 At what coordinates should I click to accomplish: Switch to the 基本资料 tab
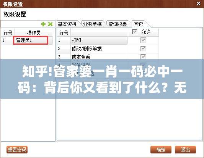pyautogui.click(x=67, y=24)
